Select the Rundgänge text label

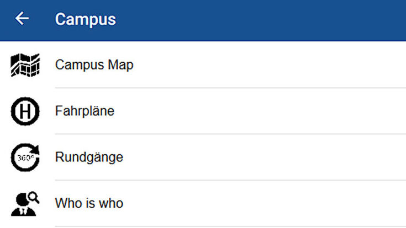[89, 158]
